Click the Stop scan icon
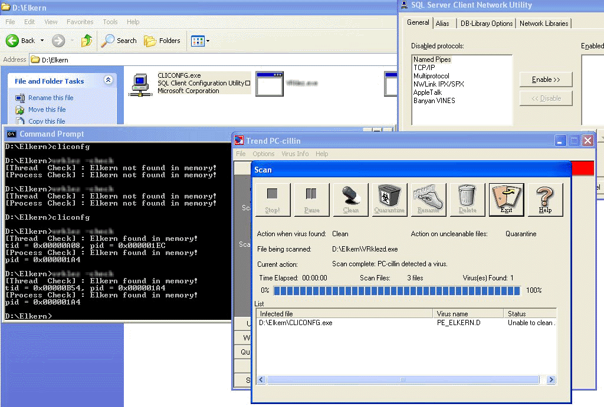The width and height of the screenshot is (604, 407). tap(273, 199)
